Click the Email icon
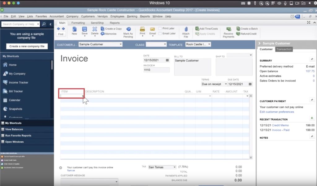Screen dimensions: 317x186 (152, 29)
